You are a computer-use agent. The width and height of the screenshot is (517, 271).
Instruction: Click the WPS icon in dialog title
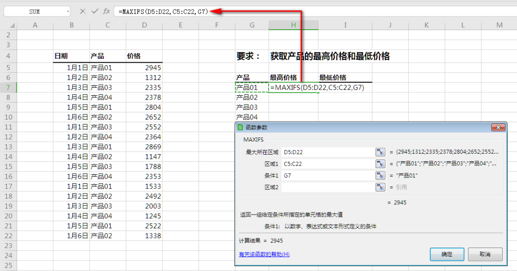(240, 127)
